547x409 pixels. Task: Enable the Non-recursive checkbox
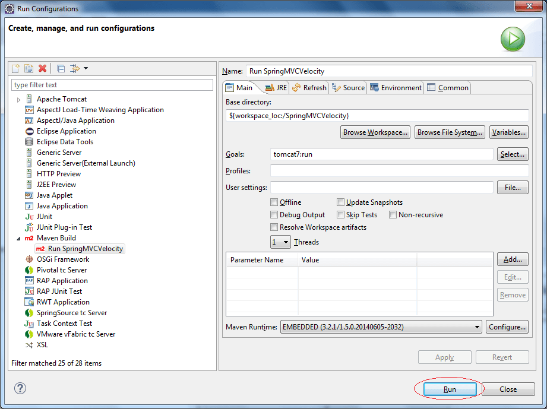pos(393,215)
